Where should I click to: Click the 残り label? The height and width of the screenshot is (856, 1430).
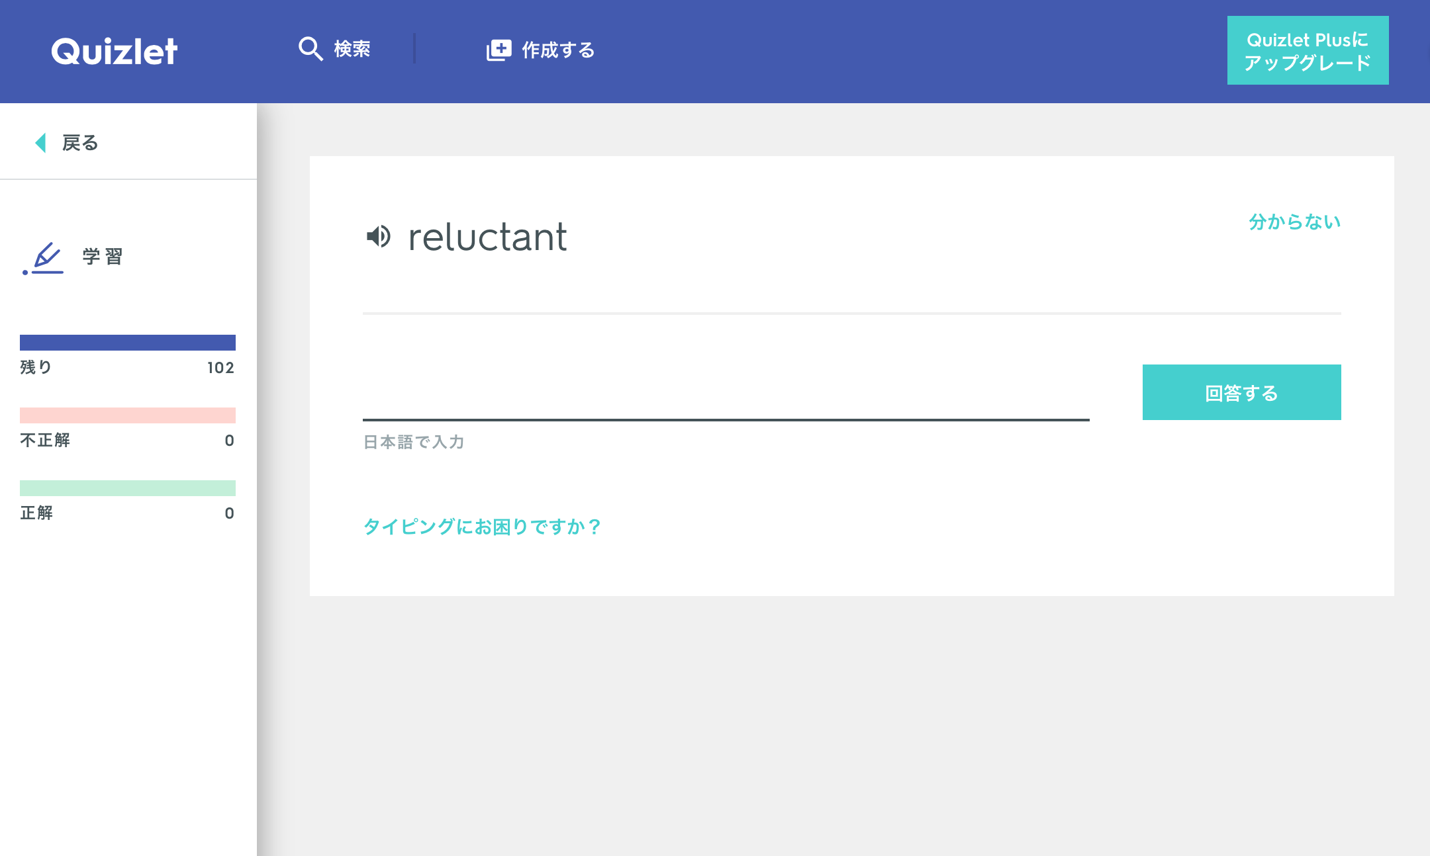pos(36,367)
